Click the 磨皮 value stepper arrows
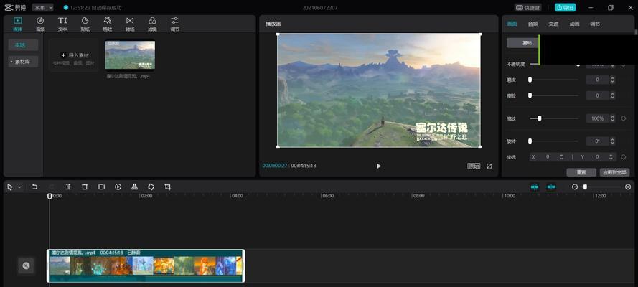This screenshot has width=638, height=287. click(x=612, y=80)
